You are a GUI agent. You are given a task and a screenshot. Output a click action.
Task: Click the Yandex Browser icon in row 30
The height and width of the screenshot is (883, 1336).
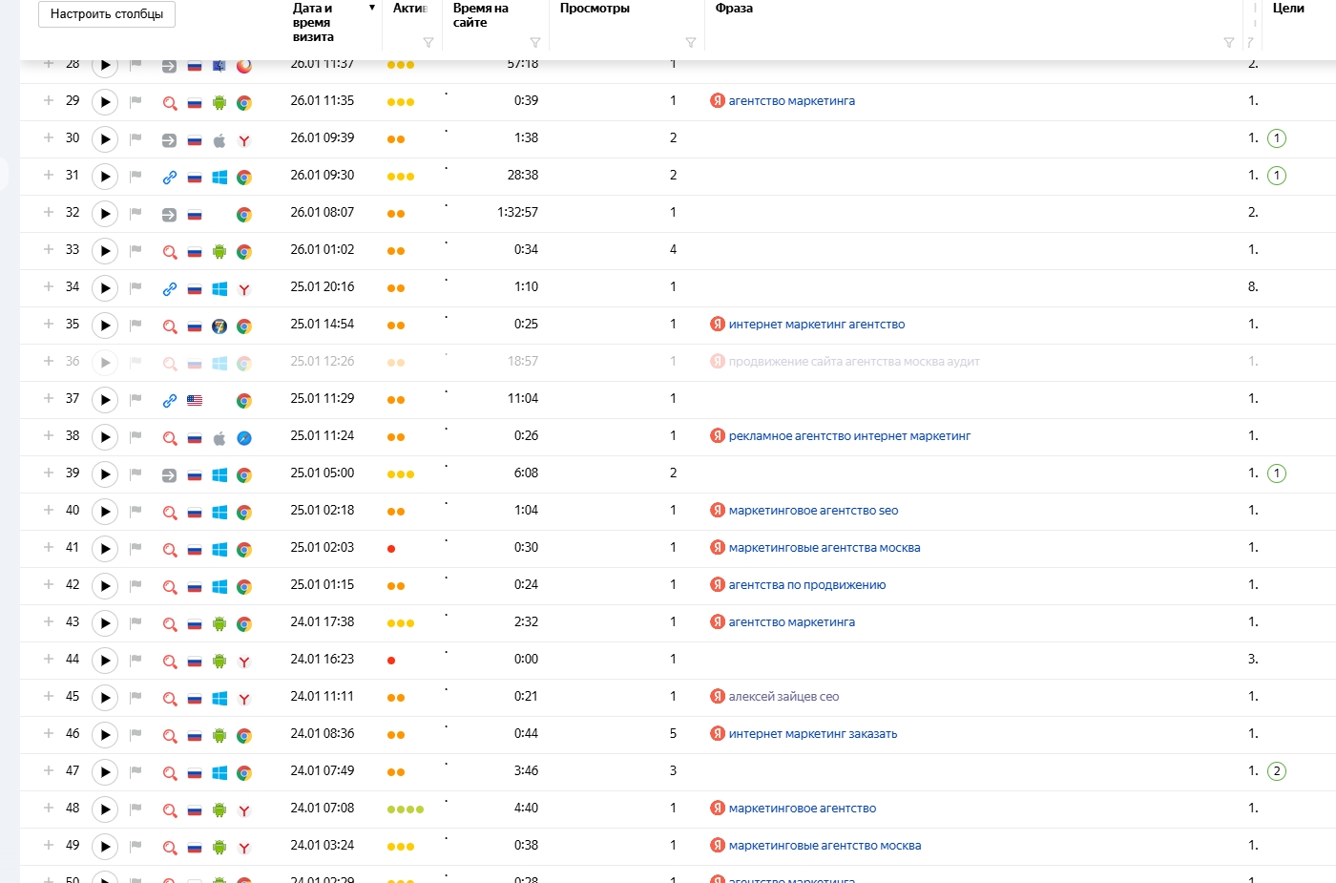(x=244, y=140)
